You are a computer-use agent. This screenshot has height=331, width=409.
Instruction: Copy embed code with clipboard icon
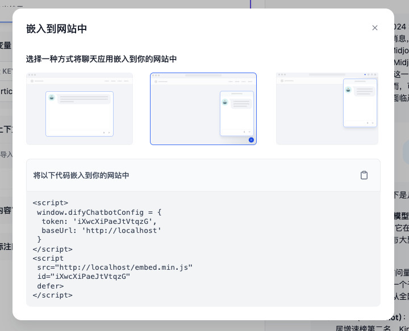tap(364, 175)
